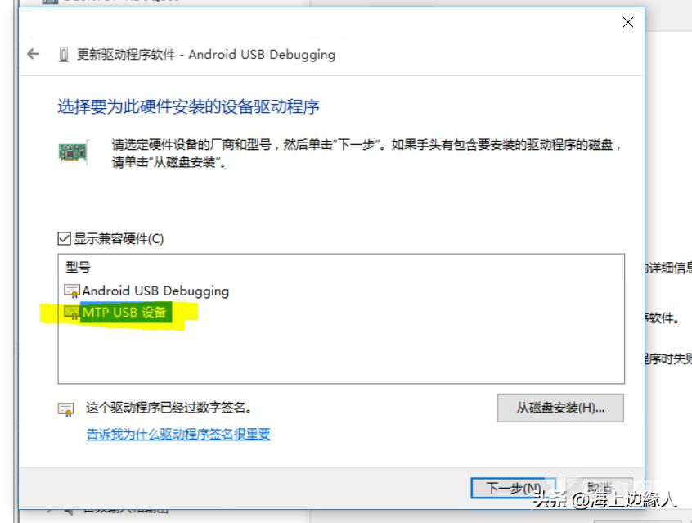Click the 从磁盘安装(H)... button
The height and width of the screenshot is (523, 692).
tap(560, 408)
